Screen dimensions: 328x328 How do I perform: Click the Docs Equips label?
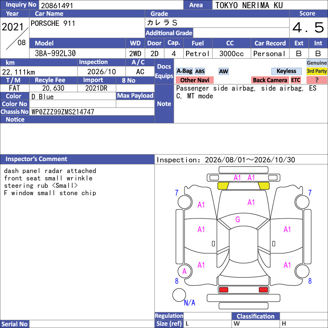click(164, 71)
